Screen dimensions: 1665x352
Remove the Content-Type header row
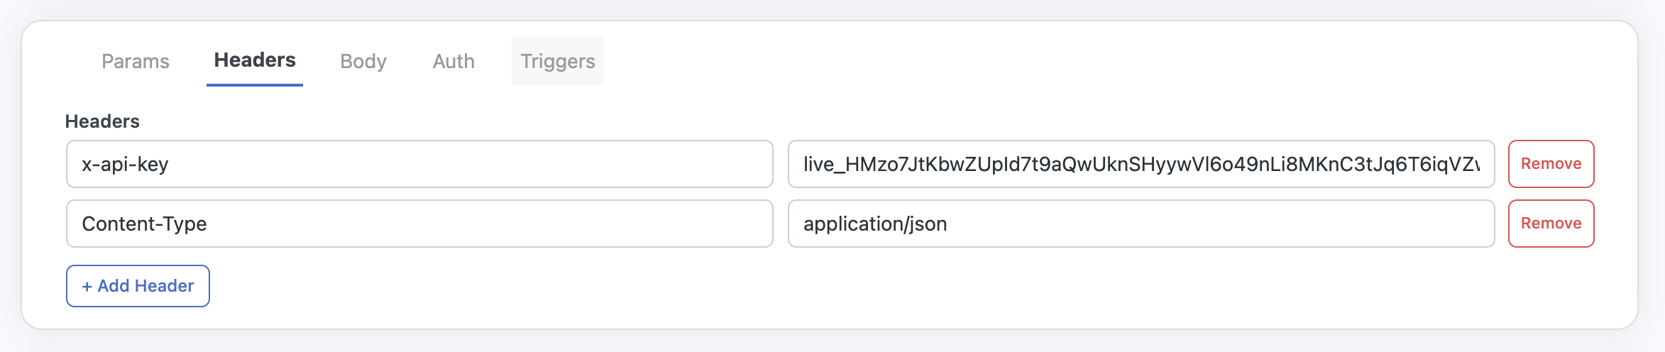coord(1551,224)
